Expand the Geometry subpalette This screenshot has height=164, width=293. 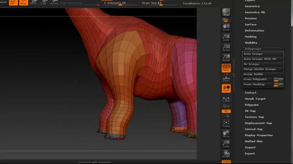point(252,6)
